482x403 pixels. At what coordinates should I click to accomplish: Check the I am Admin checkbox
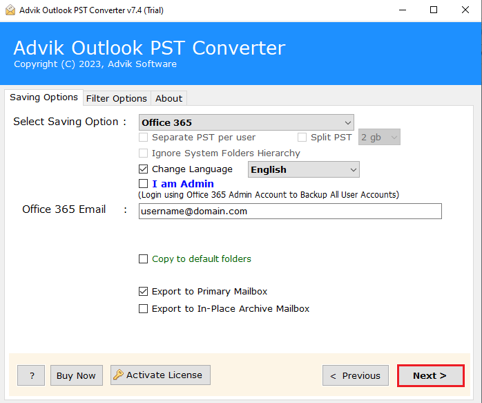tap(143, 184)
